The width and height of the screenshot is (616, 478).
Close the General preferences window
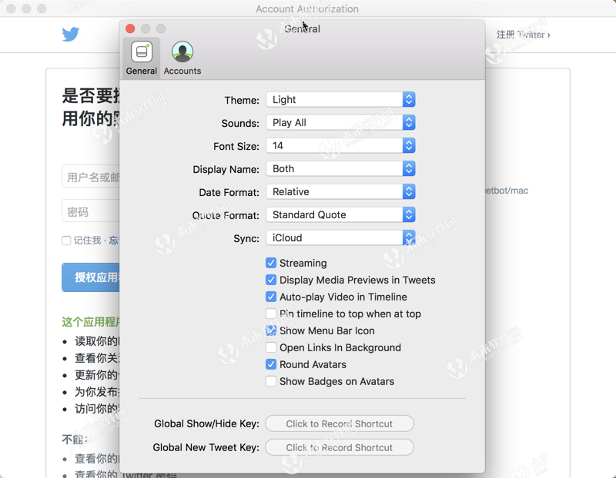coord(130,28)
